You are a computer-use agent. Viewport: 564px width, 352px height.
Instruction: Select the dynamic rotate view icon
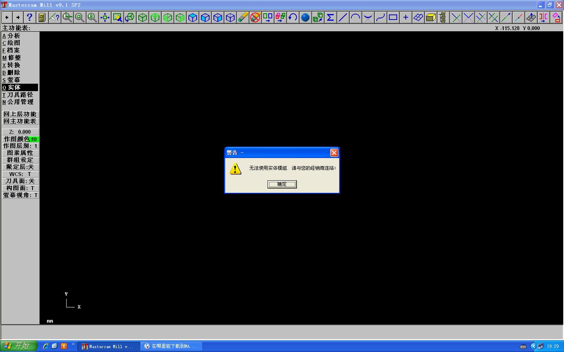130,17
